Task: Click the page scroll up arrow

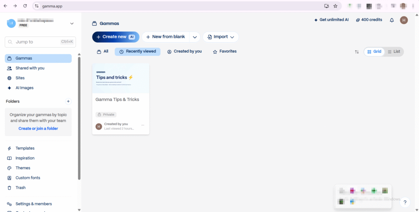Action: pos(417,15)
